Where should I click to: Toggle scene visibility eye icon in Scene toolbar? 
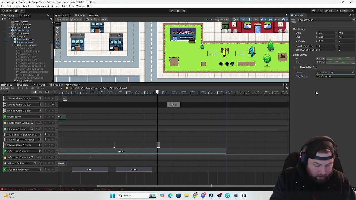(270, 19)
